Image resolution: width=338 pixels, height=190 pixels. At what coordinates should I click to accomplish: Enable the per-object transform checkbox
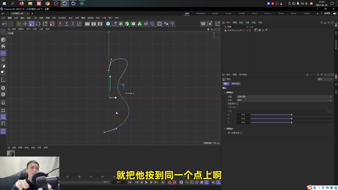point(241,133)
